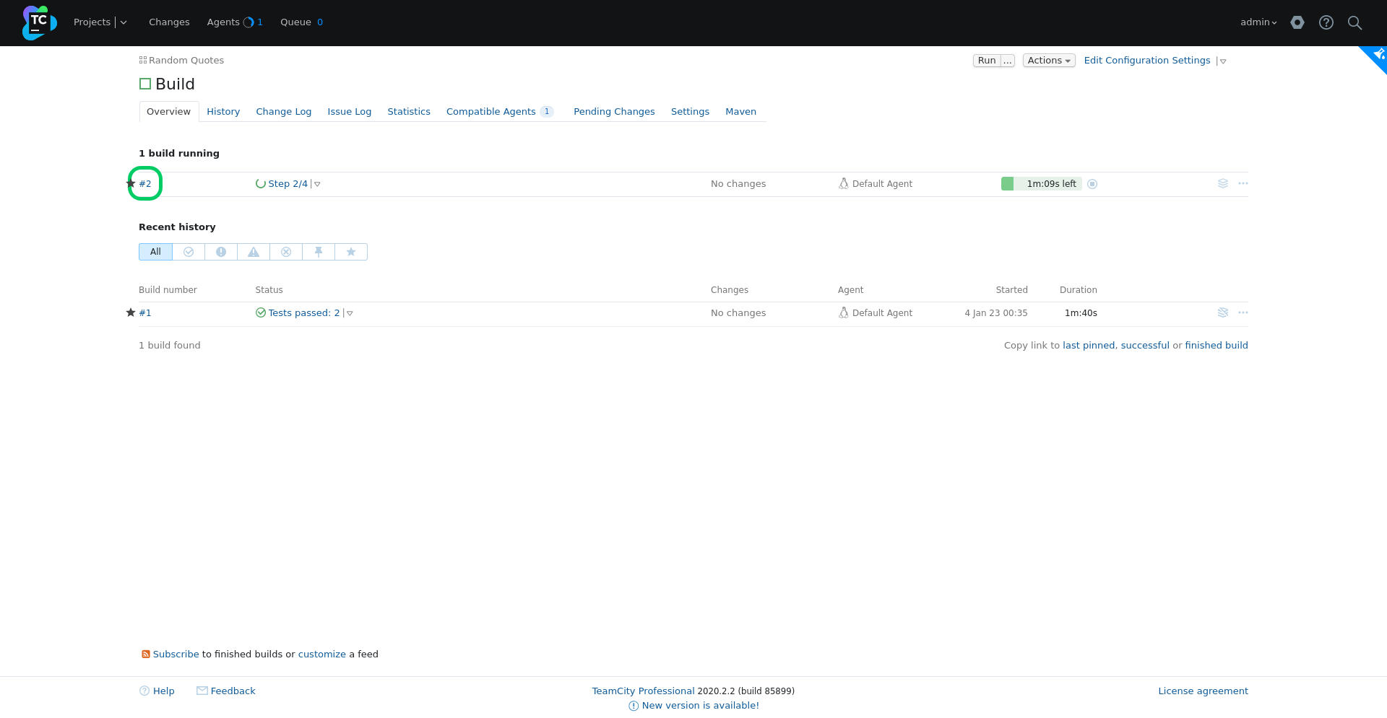Screen dimensions: 1387x718
Task: Click the Linux agent icon for build #1
Action: click(x=843, y=312)
